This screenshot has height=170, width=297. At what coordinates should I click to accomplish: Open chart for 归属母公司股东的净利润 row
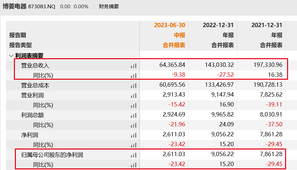point(133,155)
